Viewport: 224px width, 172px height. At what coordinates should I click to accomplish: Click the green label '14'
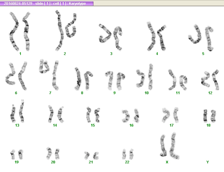point(55,125)
